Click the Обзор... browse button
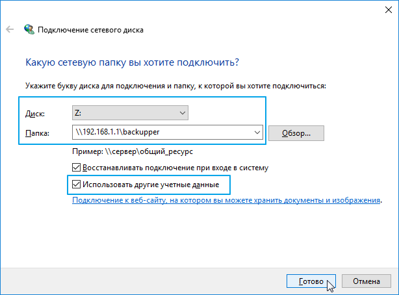The height and width of the screenshot is (295, 399). coord(296,133)
